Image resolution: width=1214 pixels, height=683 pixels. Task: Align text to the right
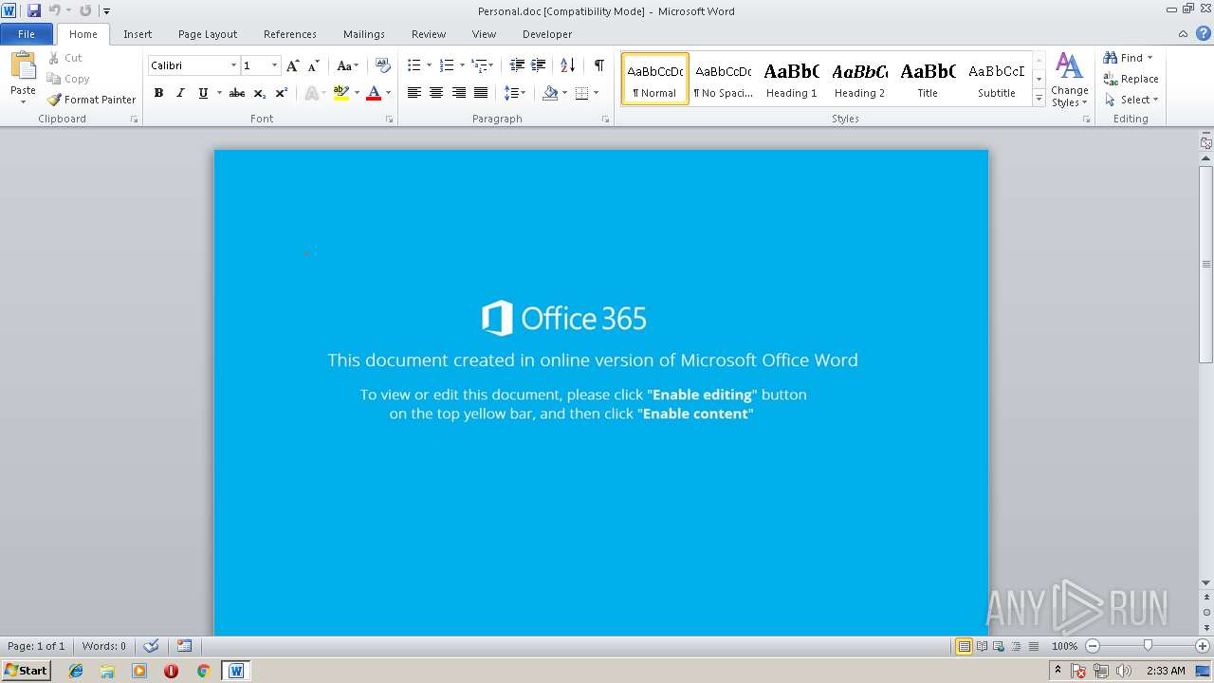point(459,93)
